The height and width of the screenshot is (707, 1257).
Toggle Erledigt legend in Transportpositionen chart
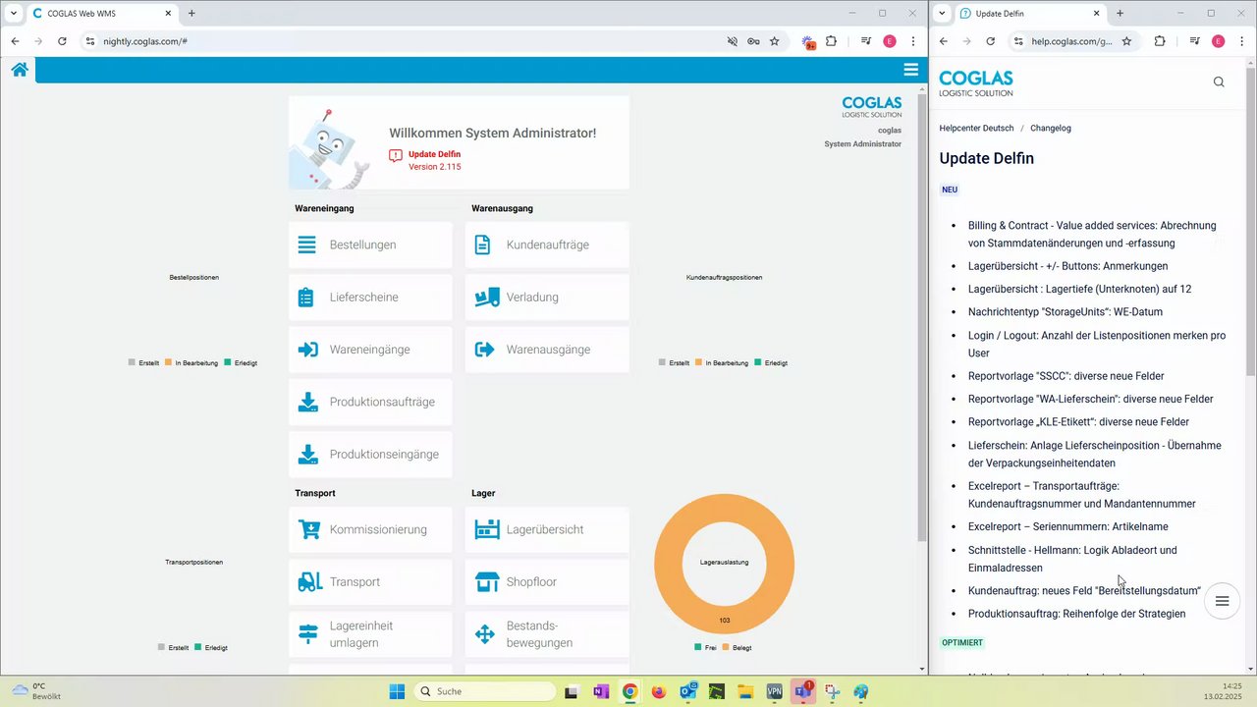(212, 647)
